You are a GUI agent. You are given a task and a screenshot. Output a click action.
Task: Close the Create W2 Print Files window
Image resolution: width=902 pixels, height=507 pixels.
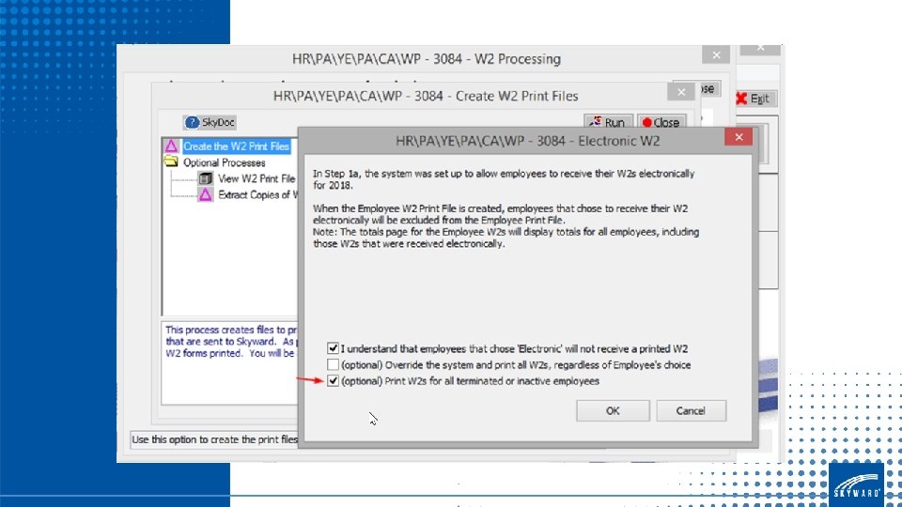(681, 92)
